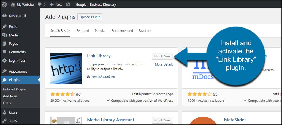Select the Posts pushpin icon
This screenshot has width=282, height=125.
4,27
